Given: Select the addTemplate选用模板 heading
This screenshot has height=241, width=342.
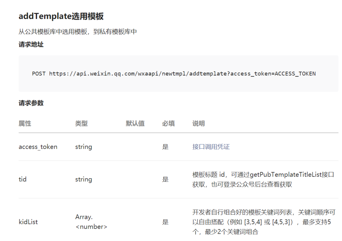Looking at the screenshot, I should tap(61, 16).
